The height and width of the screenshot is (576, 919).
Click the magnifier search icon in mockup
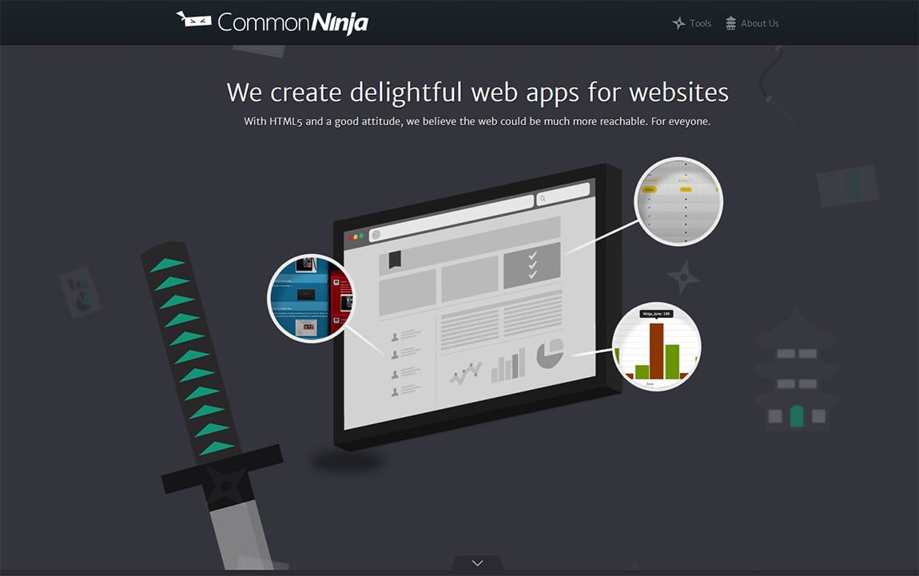(x=543, y=199)
